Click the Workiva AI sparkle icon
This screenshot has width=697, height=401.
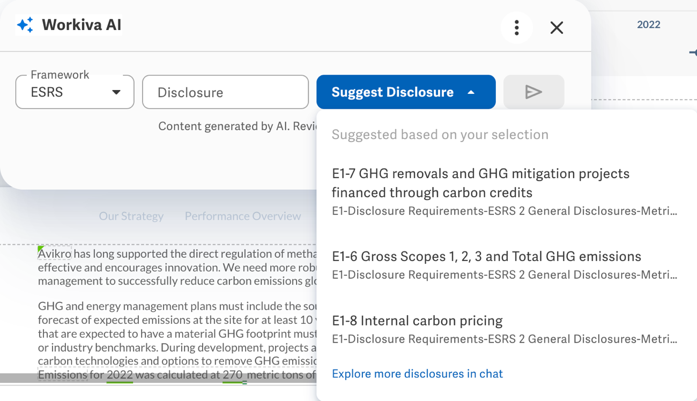click(25, 25)
